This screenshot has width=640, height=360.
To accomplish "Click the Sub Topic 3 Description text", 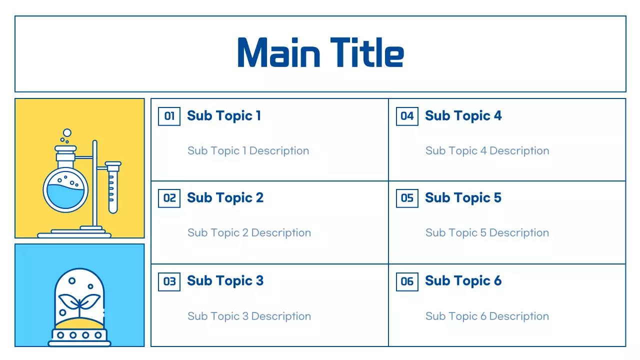I will coord(249,316).
